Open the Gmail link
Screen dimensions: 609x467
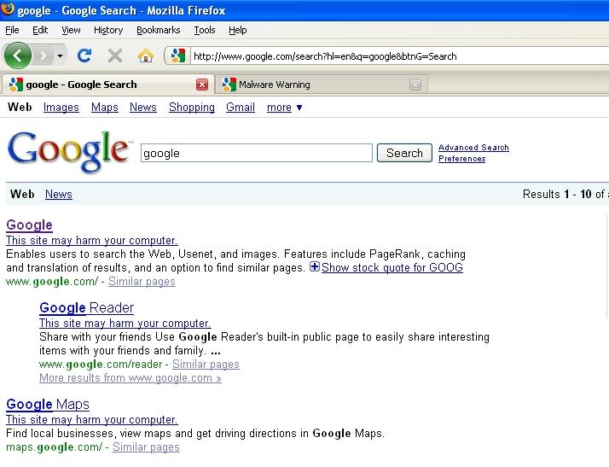click(x=241, y=108)
